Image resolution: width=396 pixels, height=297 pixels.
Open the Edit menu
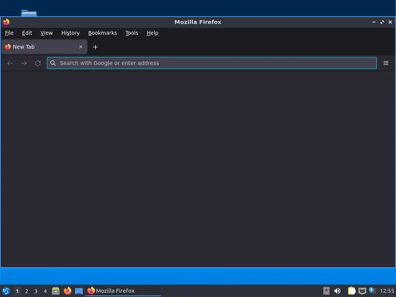(27, 33)
